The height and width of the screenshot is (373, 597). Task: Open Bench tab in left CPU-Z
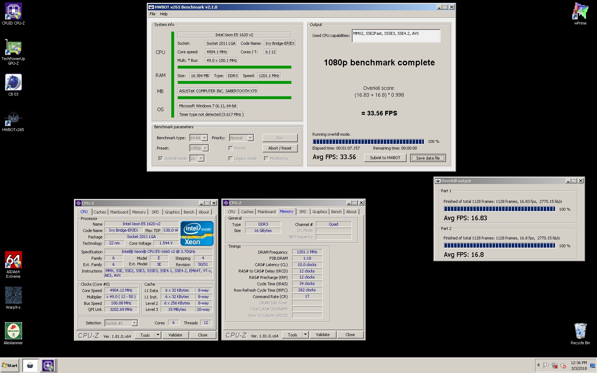click(189, 212)
